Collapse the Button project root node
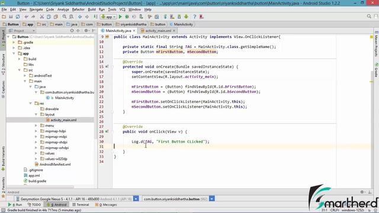 click(8, 37)
